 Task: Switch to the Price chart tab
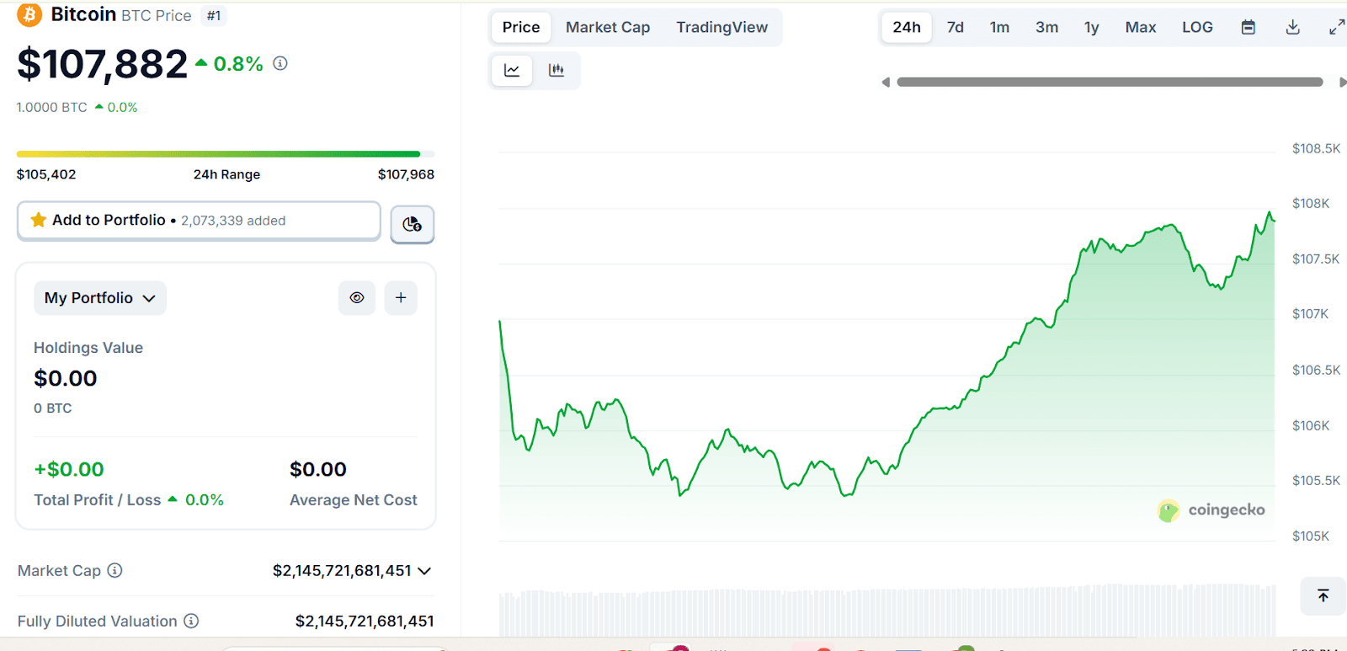[x=521, y=27]
